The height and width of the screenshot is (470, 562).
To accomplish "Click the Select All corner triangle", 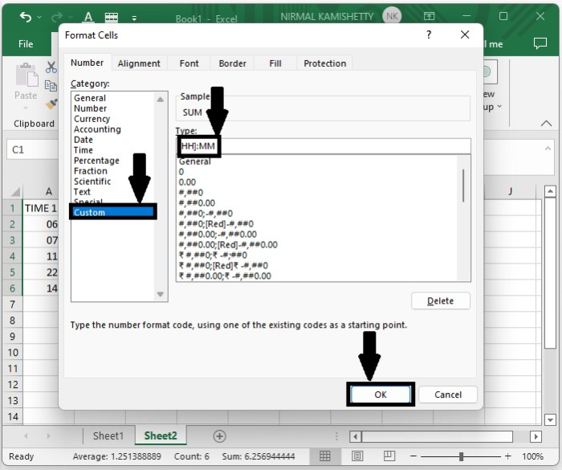I will (x=14, y=192).
